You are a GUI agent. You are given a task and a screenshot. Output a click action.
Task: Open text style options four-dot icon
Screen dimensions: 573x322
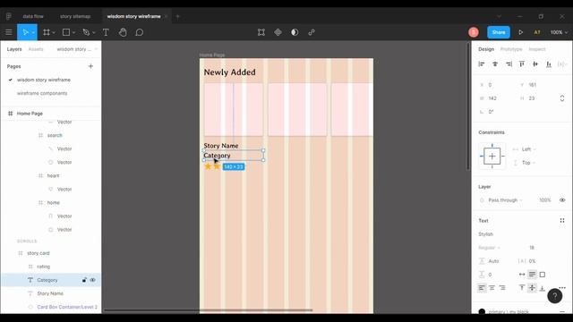[x=562, y=221]
